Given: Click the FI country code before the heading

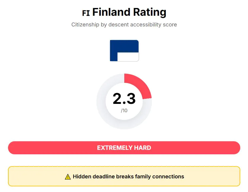Looking at the screenshot, I should pyautogui.click(x=86, y=13).
